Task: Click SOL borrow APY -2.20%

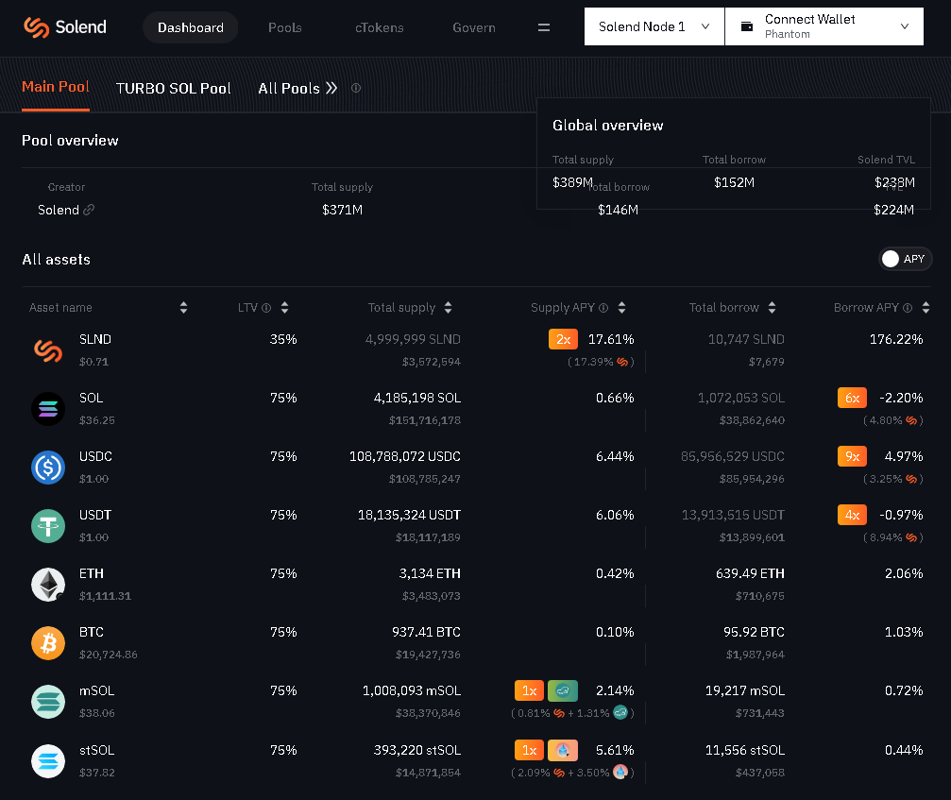Action: [x=901, y=398]
